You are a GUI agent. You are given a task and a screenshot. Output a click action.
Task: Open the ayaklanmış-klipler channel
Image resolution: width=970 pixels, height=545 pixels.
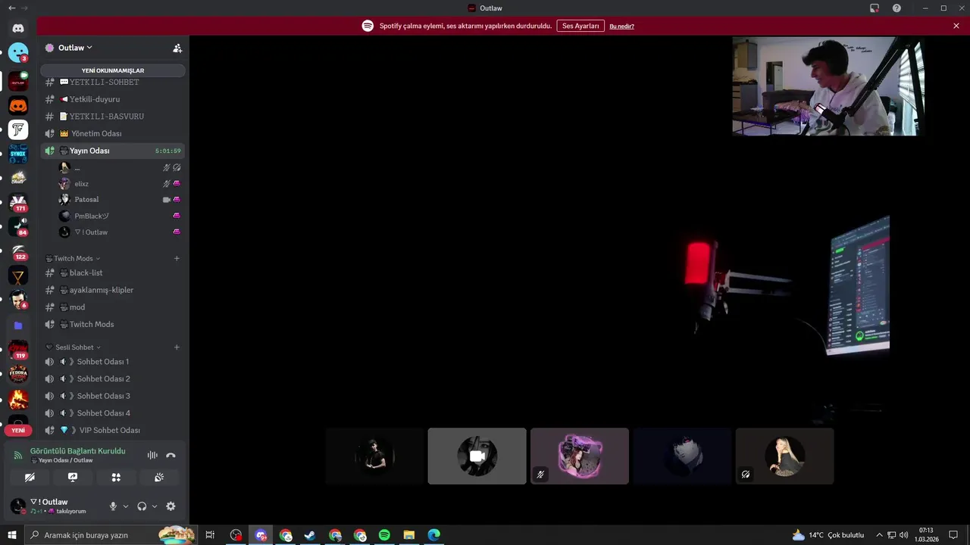click(x=113, y=290)
